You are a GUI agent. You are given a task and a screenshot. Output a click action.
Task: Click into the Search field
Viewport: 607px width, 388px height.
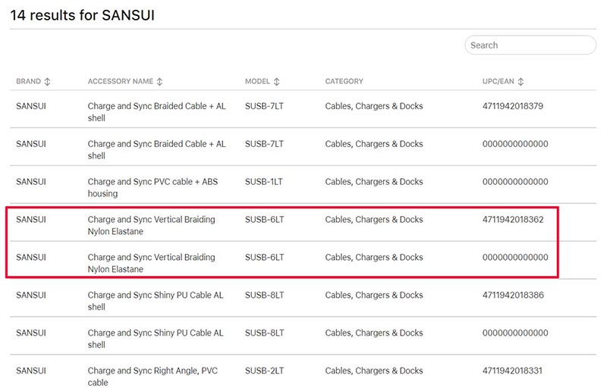coord(530,45)
